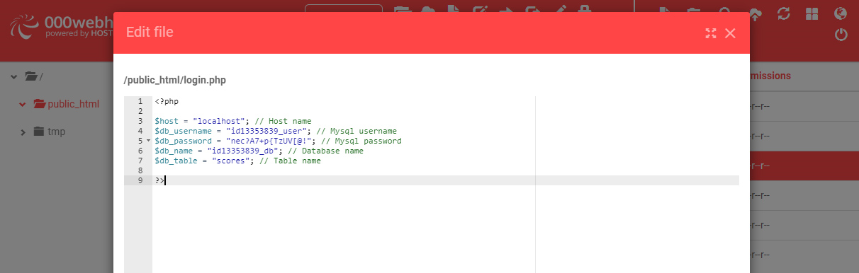Click the refresh icon in the top toolbar
This screenshot has height=273, width=859.
783,13
